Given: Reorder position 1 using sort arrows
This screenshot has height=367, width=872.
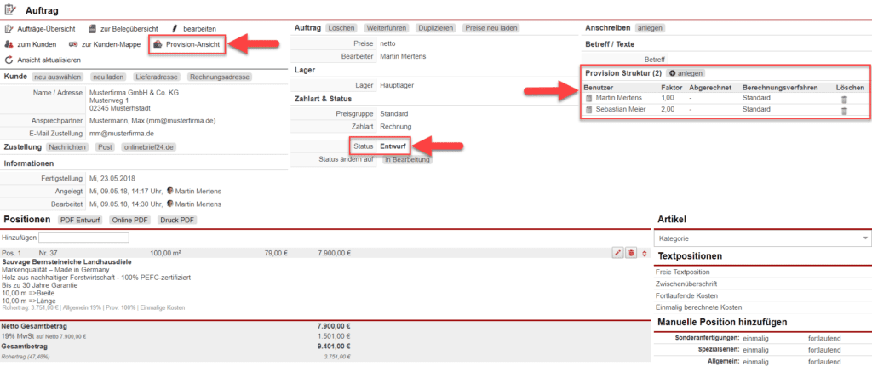Looking at the screenshot, I should click(x=644, y=253).
